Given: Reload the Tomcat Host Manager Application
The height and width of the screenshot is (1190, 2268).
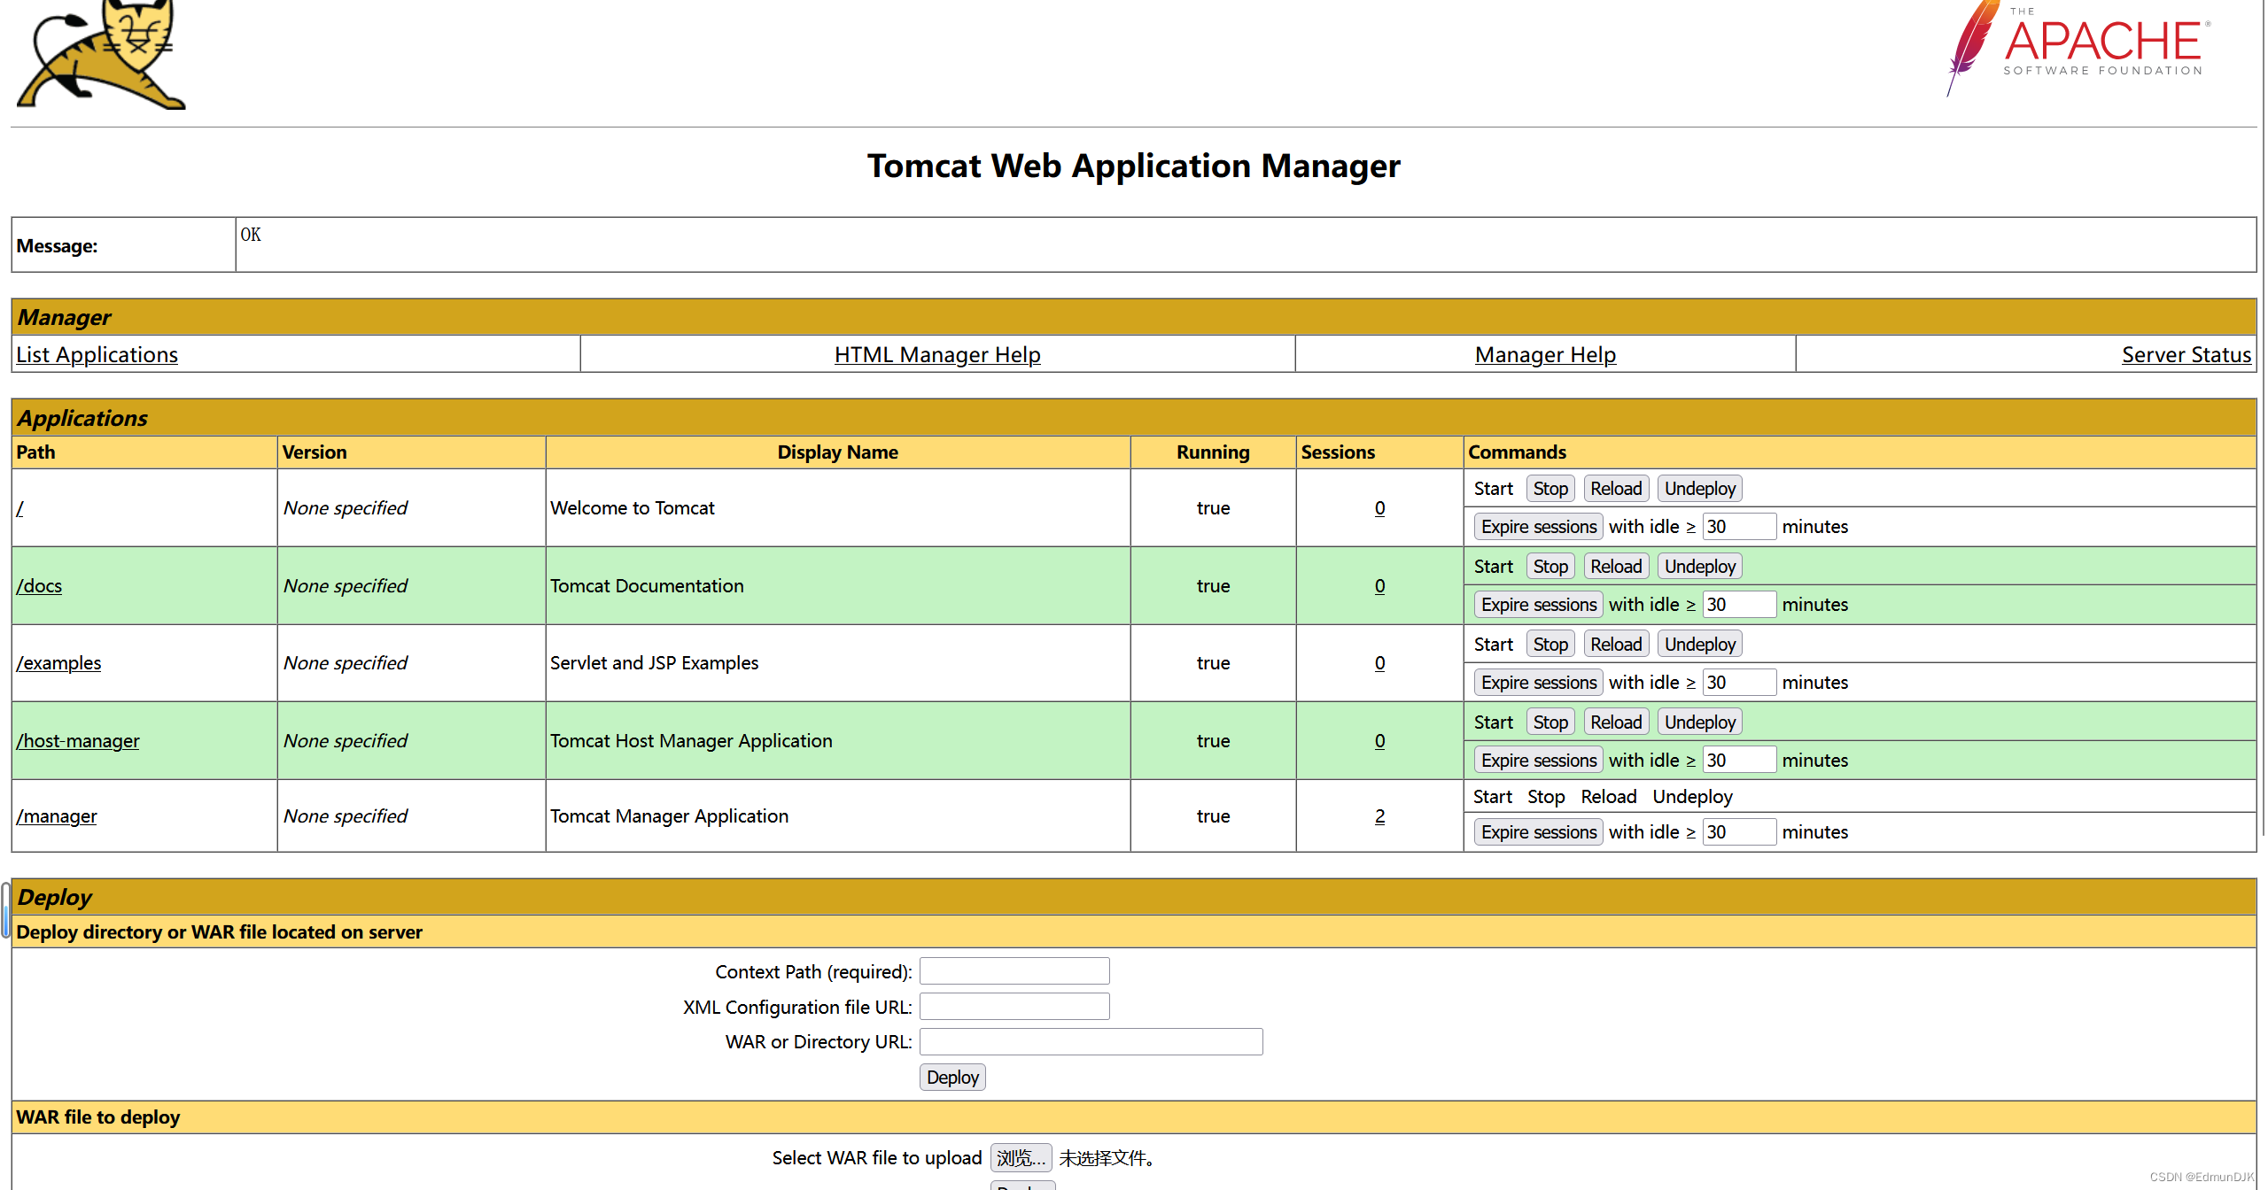Looking at the screenshot, I should click(x=1616, y=722).
